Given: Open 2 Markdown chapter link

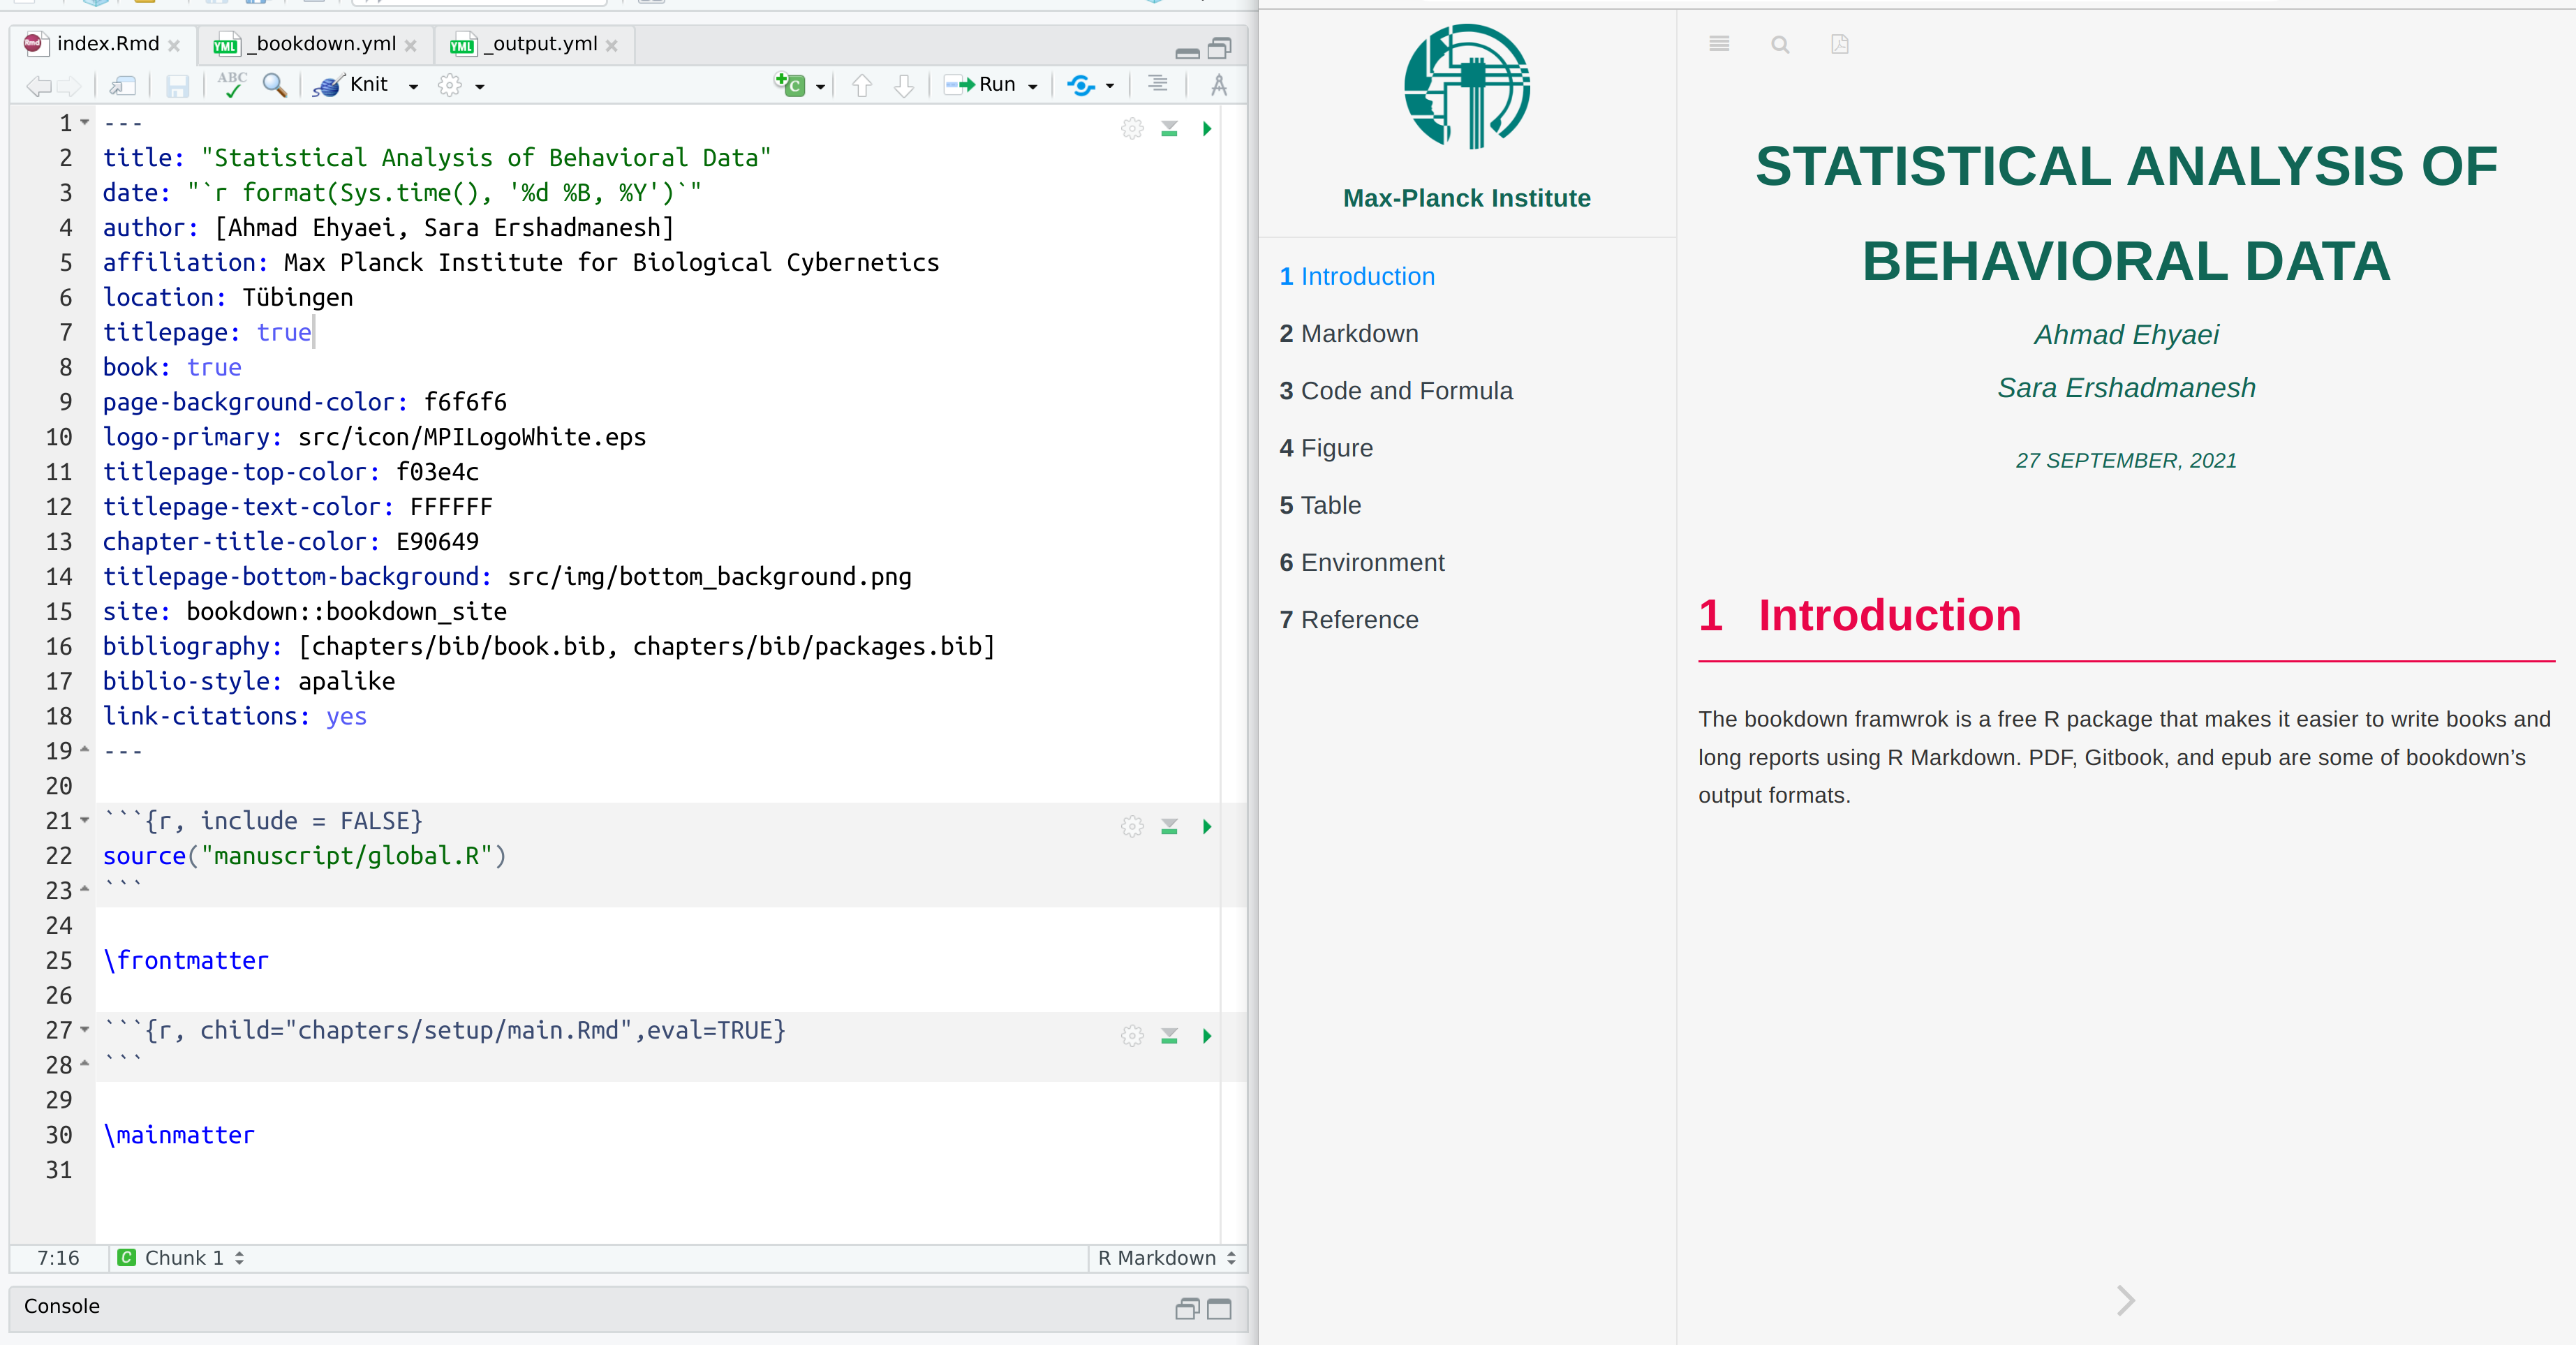Looking at the screenshot, I should (x=1348, y=334).
